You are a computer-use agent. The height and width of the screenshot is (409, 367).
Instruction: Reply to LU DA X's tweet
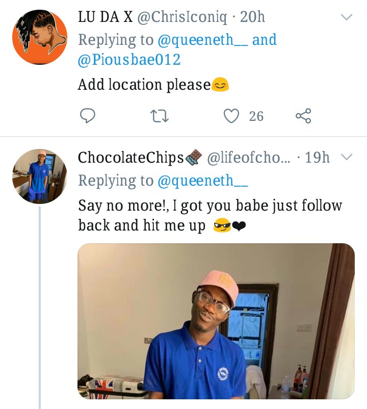pyautogui.click(x=88, y=116)
